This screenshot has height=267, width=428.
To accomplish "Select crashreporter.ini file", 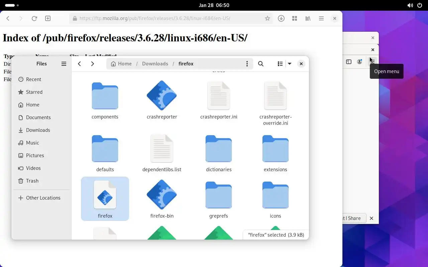I will click(x=219, y=99).
